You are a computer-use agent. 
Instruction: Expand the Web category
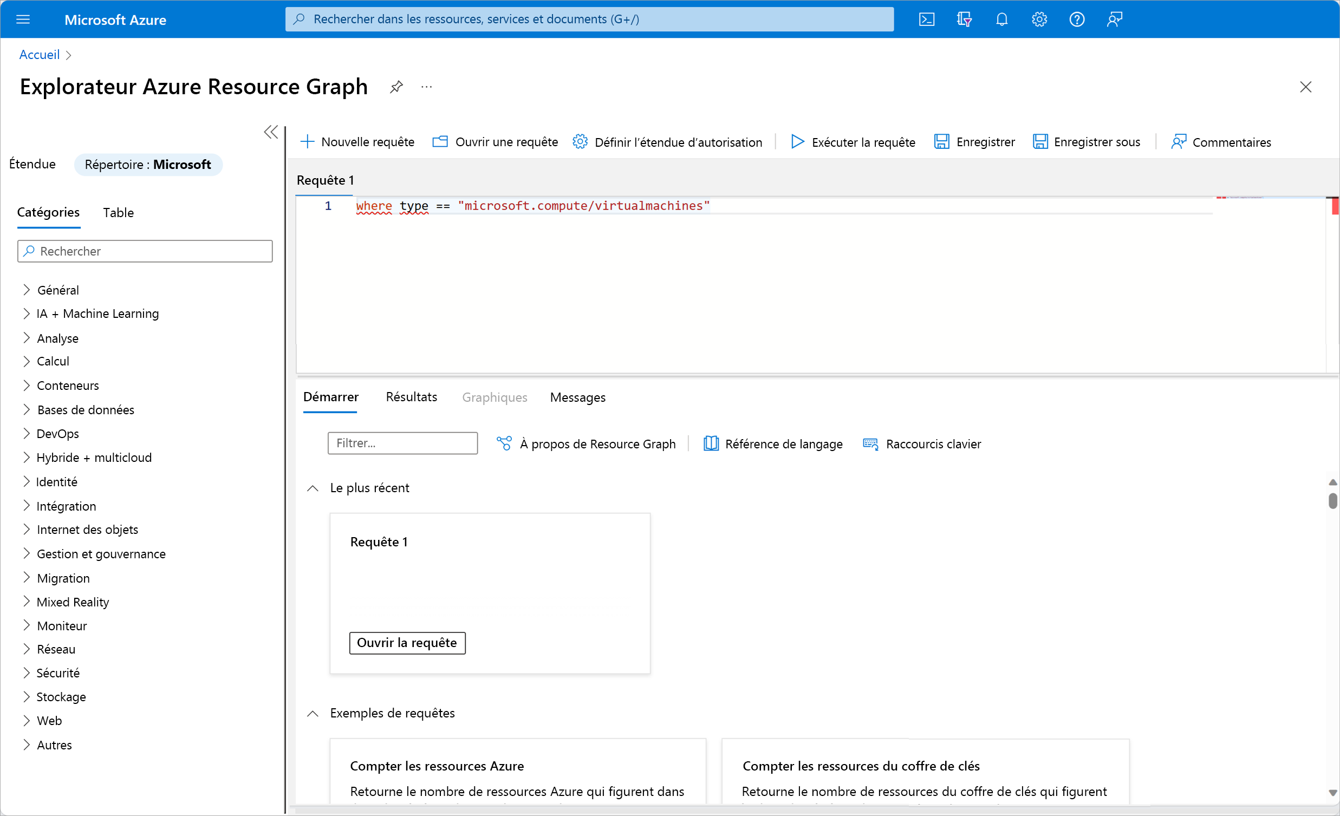point(27,721)
